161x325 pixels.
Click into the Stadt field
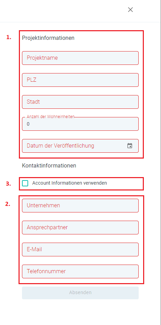[x=80, y=102]
